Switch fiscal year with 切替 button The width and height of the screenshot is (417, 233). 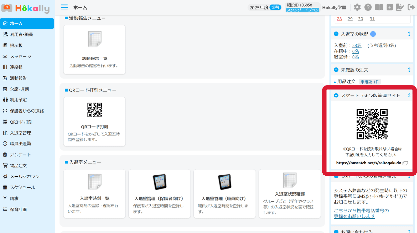pyautogui.click(x=275, y=7)
